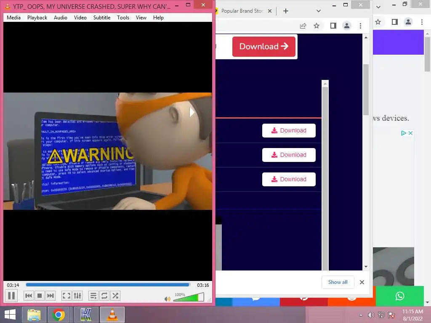Open the K app on taskbar
Image resolution: width=431 pixels, height=323 pixels.
(86, 315)
